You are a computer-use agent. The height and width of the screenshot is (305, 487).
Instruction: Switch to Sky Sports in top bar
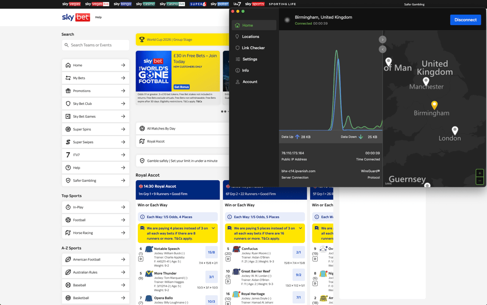pyautogui.click(x=255, y=4)
